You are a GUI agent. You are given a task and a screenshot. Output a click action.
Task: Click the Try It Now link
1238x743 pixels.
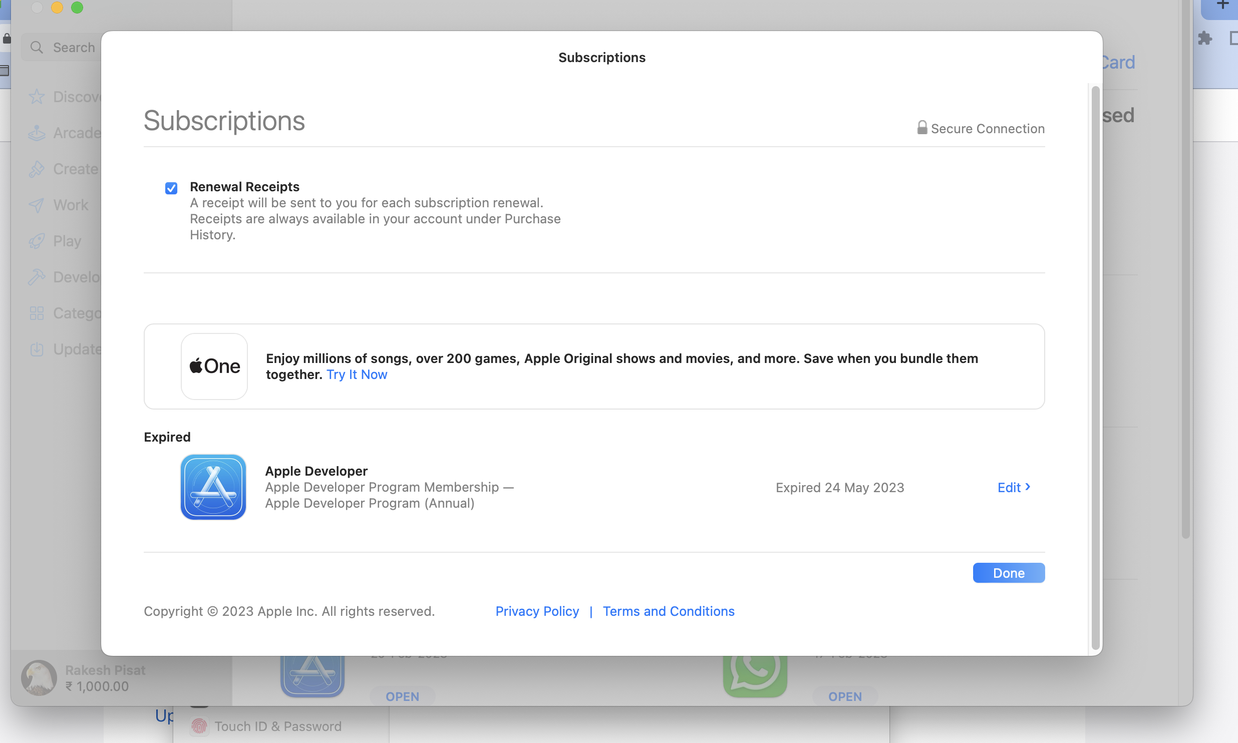(x=357, y=375)
